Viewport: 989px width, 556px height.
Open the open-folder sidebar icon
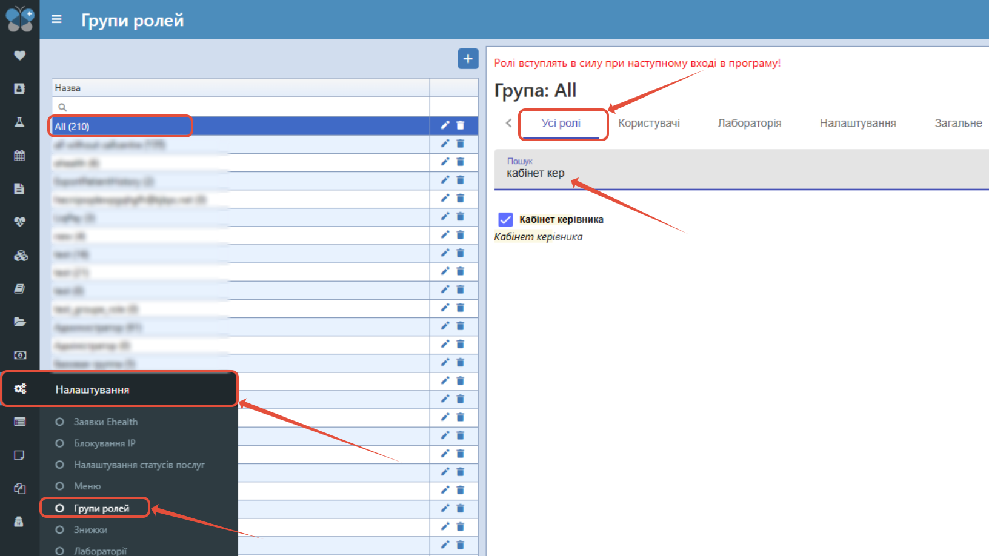tap(20, 322)
